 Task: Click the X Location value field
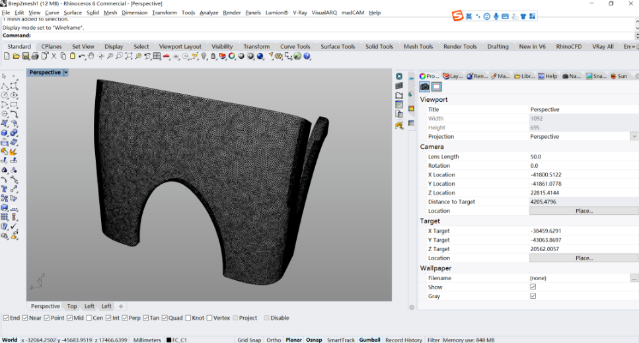point(583,174)
